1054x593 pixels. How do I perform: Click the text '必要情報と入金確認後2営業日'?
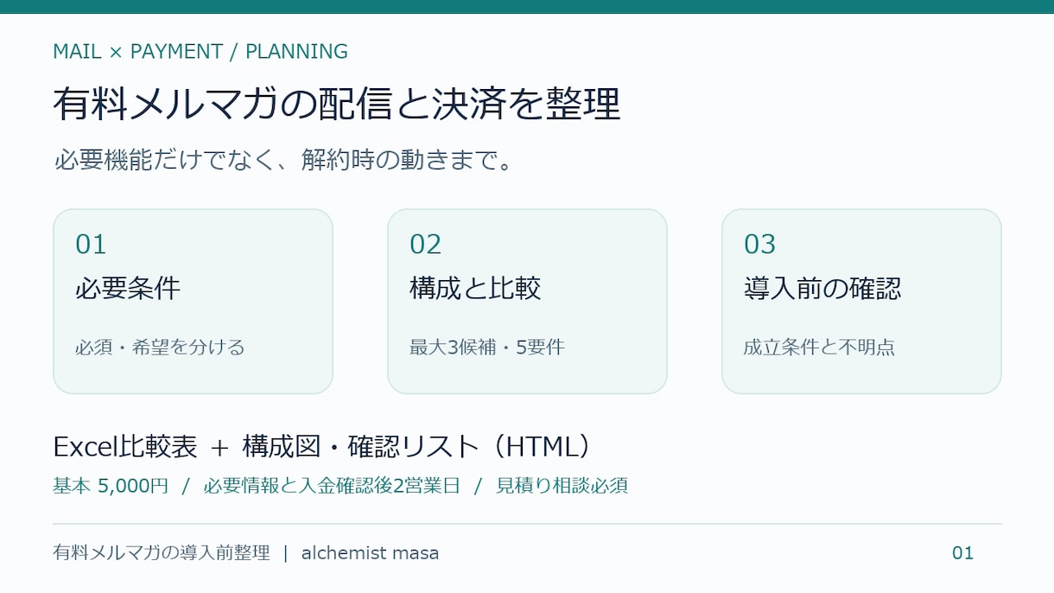click(332, 486)
